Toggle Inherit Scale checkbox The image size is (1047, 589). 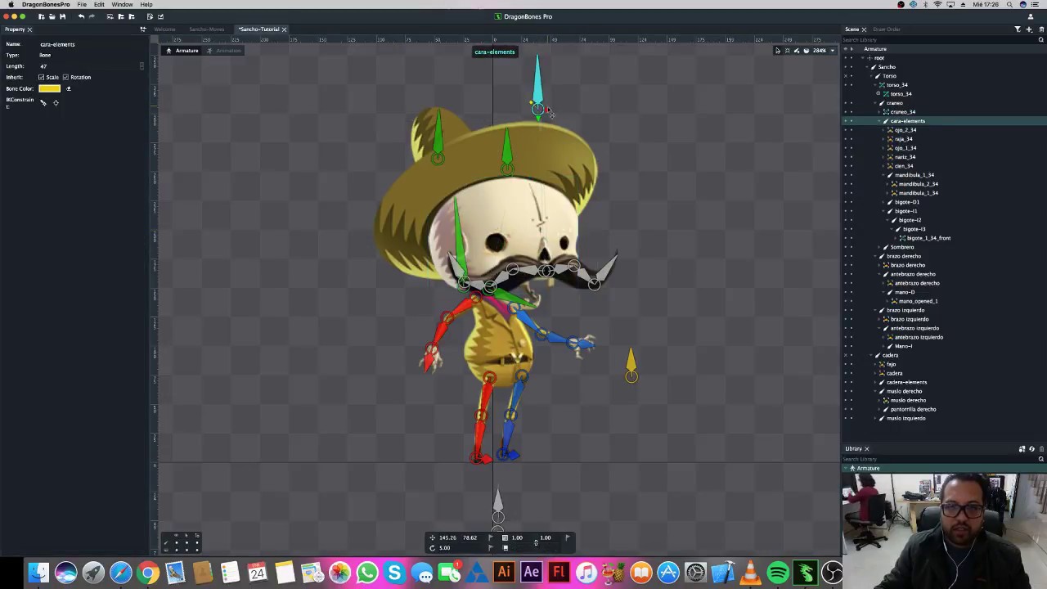click(42, 77)
